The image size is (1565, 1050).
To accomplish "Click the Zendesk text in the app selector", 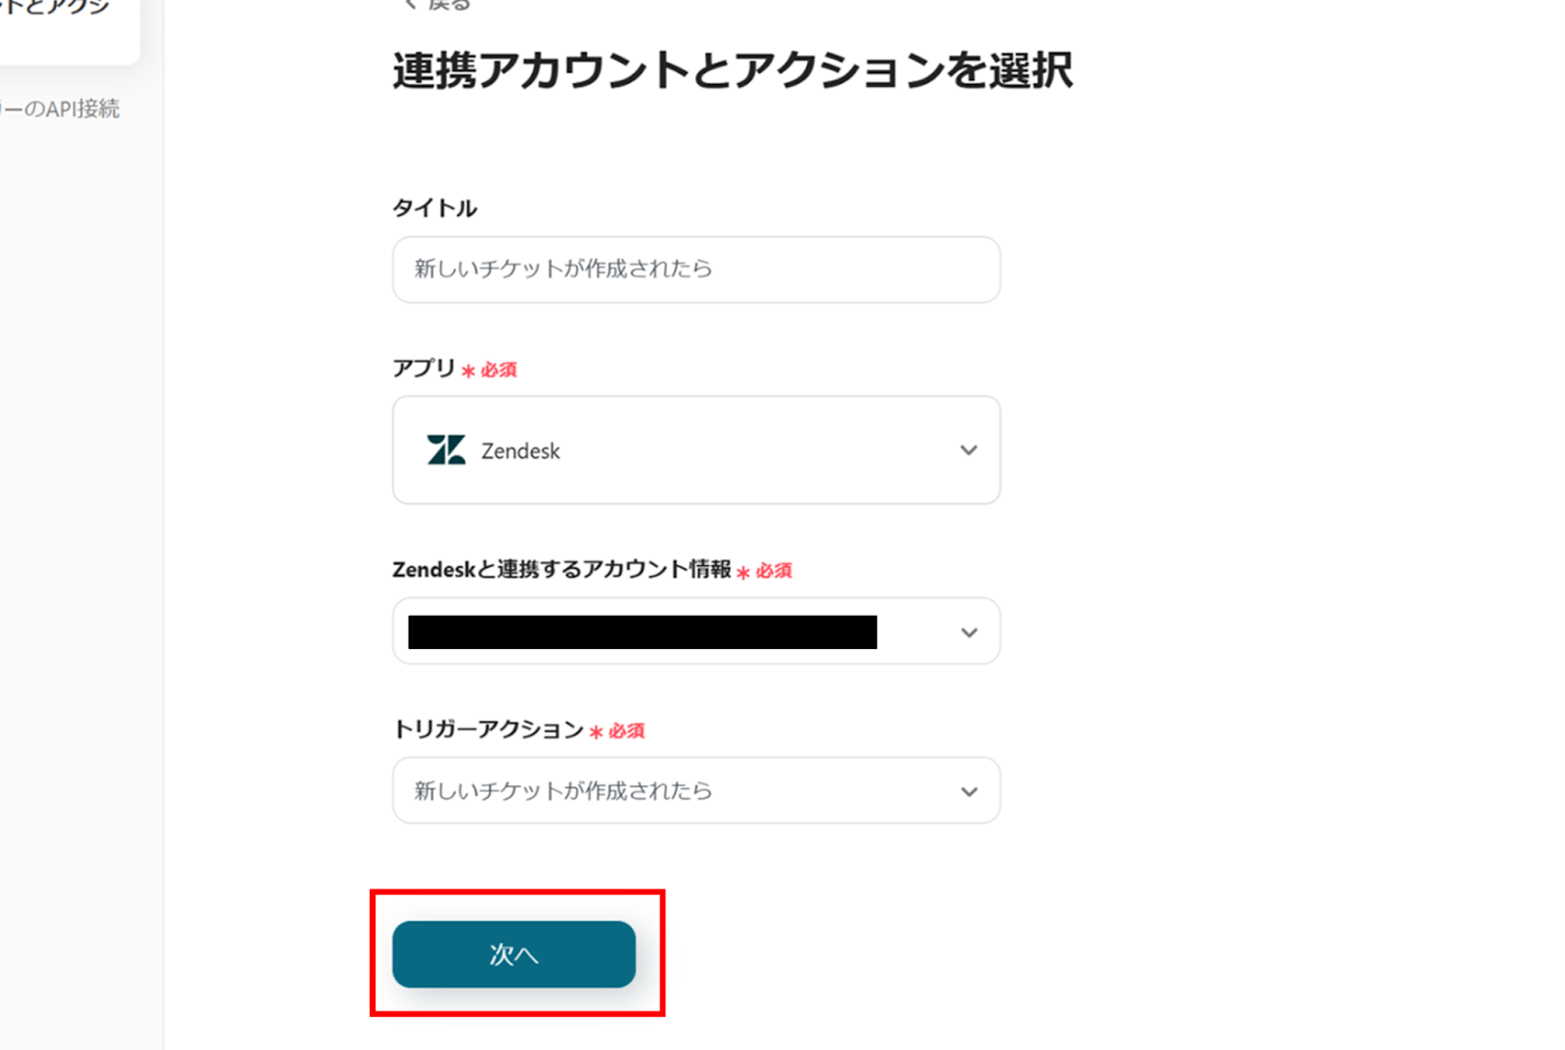I will tap(520, 451).
